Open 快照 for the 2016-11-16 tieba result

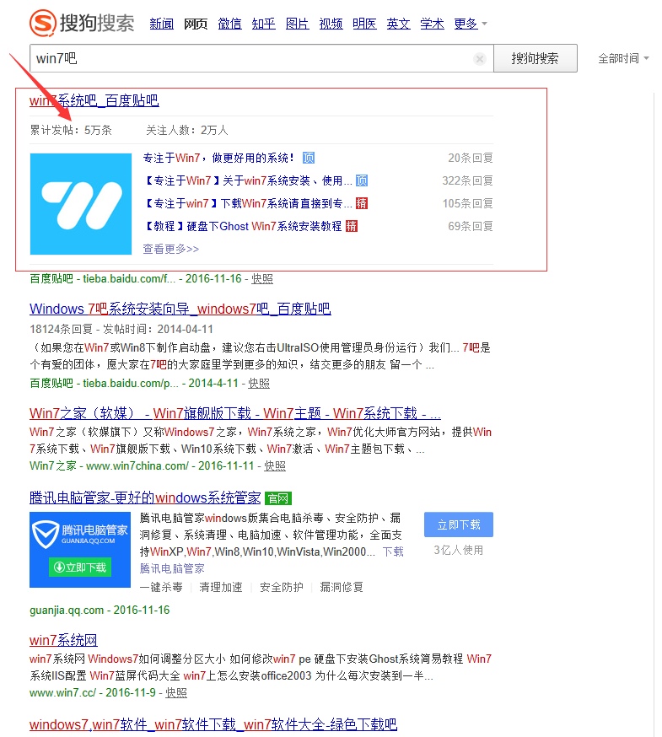click(262, 279)
